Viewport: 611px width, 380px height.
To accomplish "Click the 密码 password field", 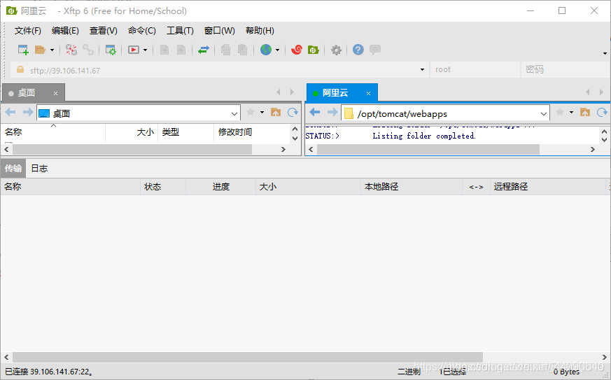I will [x=565, y=70].
